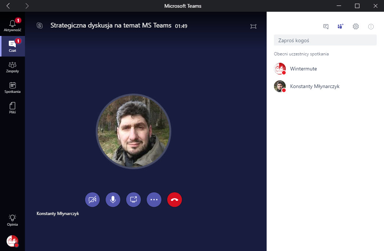Viewport: 384px width, 251px height.
Task: Close the Microsoft Teams window
Action: [x=376, y=6]
